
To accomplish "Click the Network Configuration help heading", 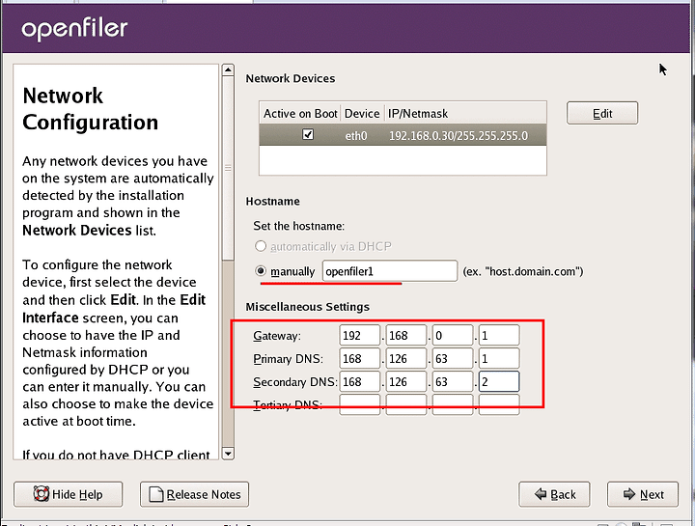I will (x=90, y=108).
